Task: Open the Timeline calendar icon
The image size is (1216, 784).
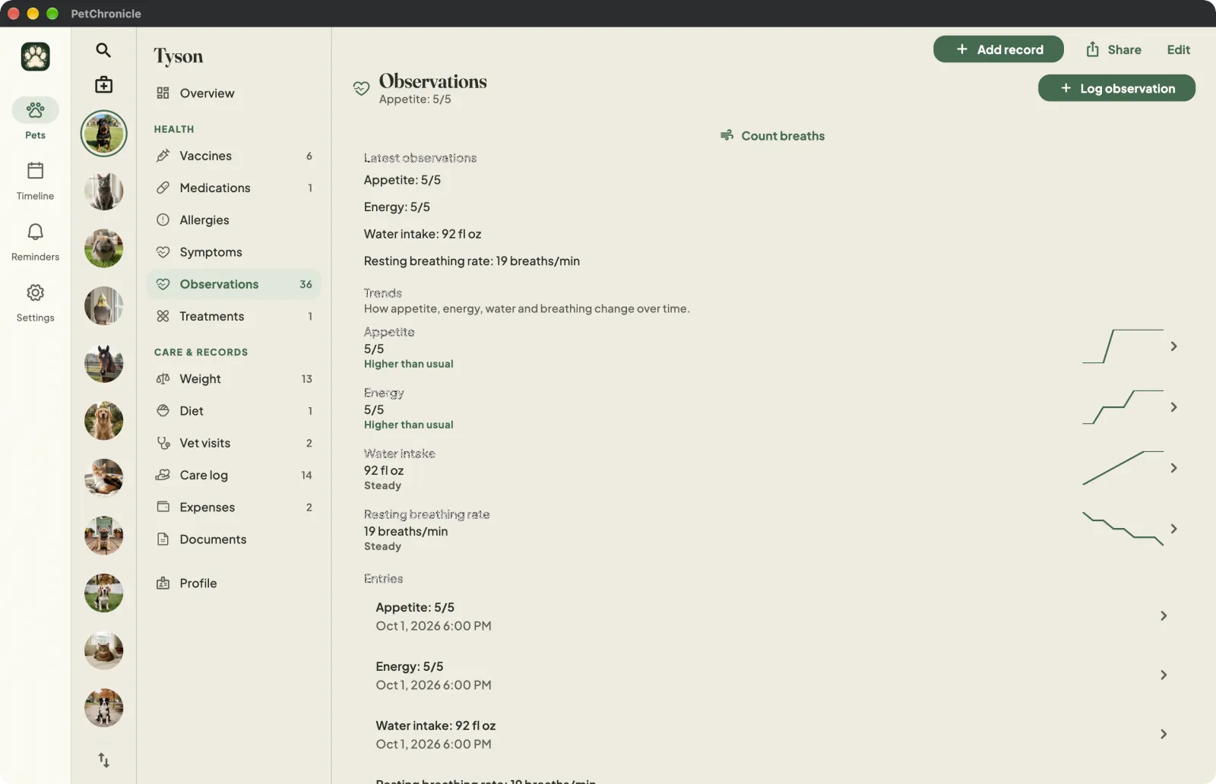Action: coord(35,170)
